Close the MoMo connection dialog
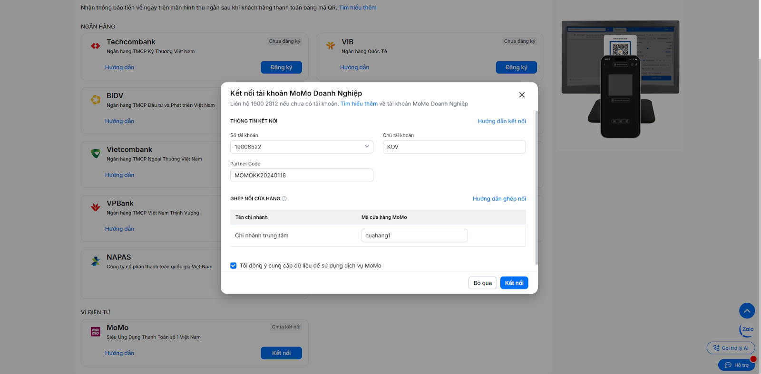 (x=522, y=95)
